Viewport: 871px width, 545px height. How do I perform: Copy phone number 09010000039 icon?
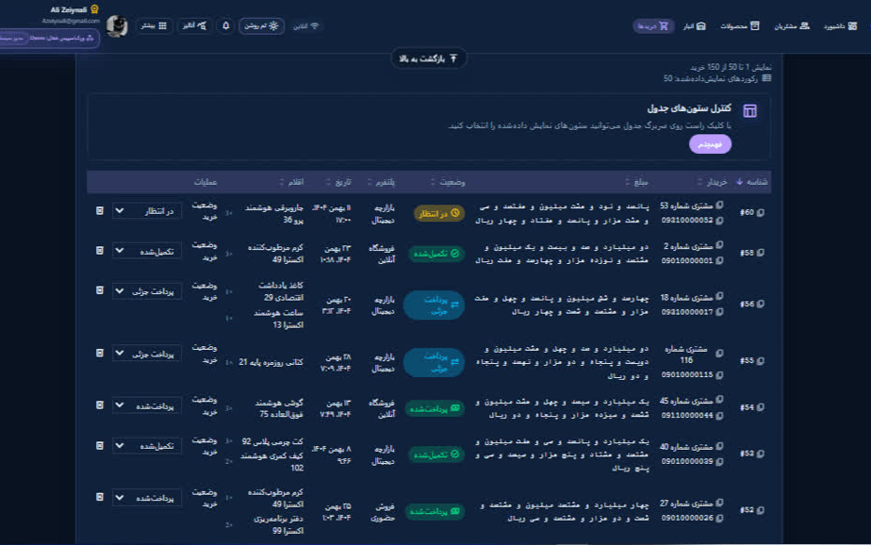[720, 462]
